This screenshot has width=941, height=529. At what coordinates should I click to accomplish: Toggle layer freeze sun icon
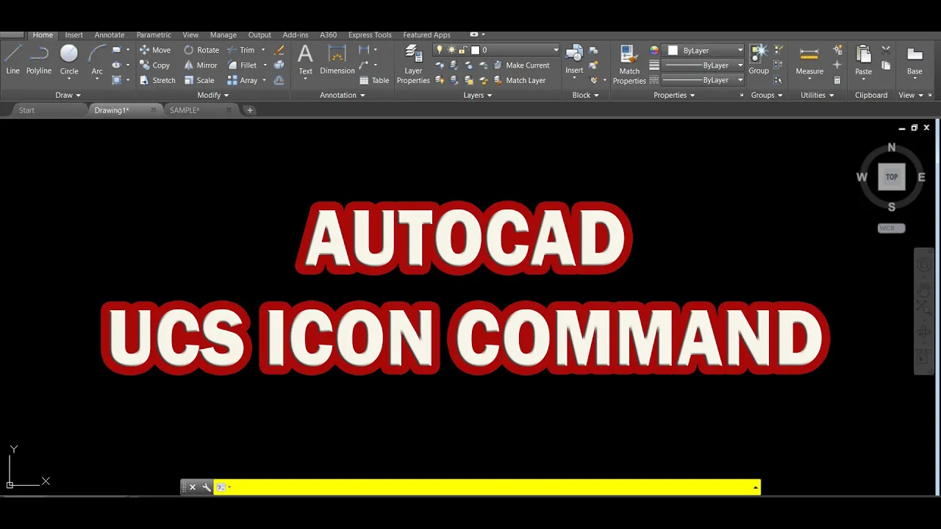tap(451, 50)
